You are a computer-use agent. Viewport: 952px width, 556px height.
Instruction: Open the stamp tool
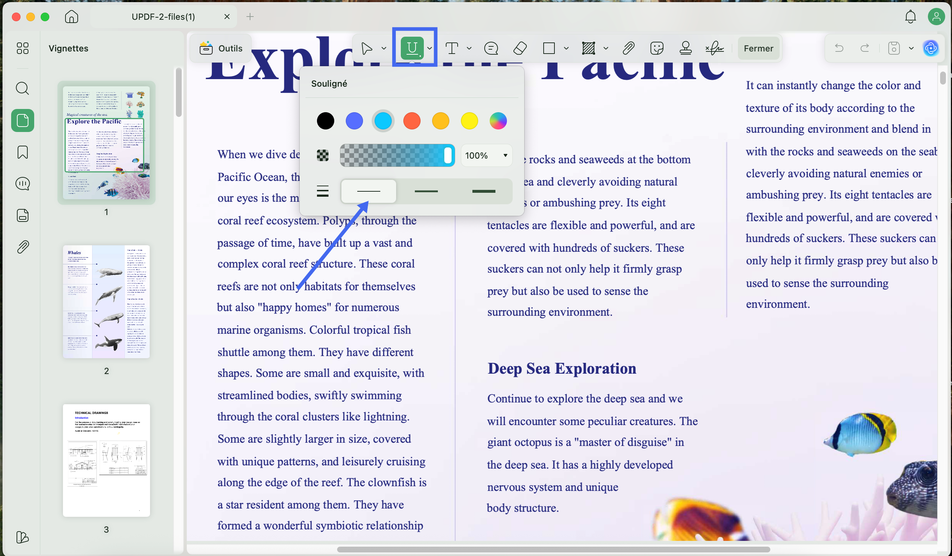685,48
